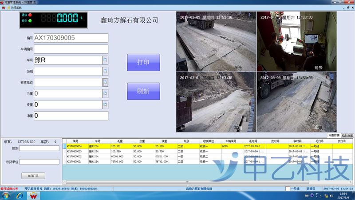Click the 当日汇总 button
The width and height of the screenshot is (355, 200).
pyautogui.click(x=33, y=176)
